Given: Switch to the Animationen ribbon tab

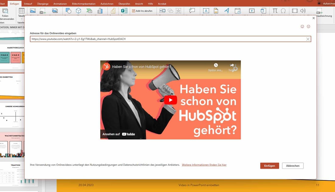Looking at the screenshot, I should pyautogui.click(x=60, y=4).
